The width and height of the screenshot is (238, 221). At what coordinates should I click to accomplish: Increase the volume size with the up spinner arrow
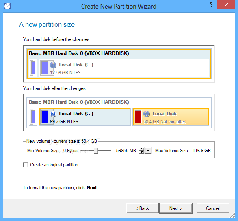[142, 149]
